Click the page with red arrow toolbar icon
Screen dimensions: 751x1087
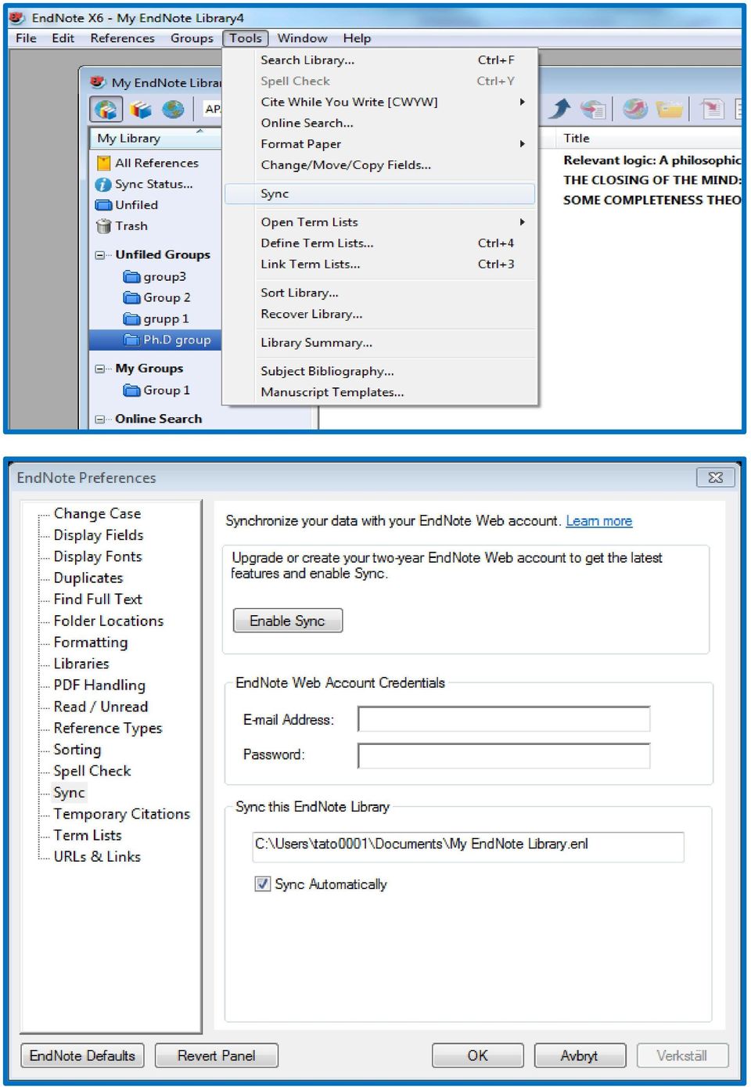pos(712,109)
